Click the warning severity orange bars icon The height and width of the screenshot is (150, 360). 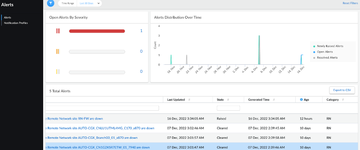tap(58, 52)
